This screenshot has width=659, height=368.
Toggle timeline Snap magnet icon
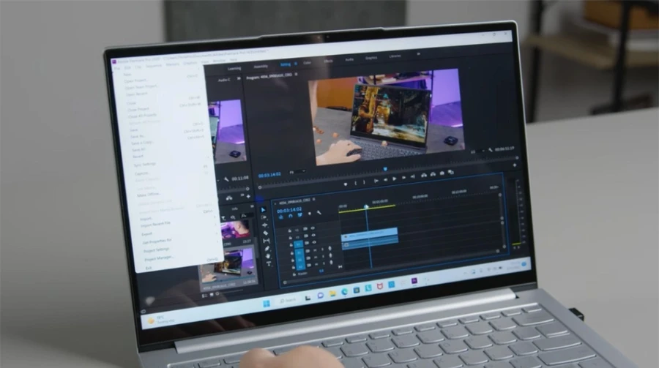(x=291, y=216)
